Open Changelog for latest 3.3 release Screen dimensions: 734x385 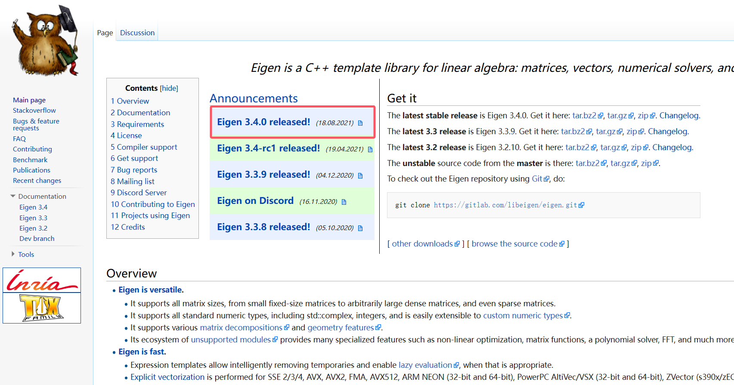tap(668, 132)
